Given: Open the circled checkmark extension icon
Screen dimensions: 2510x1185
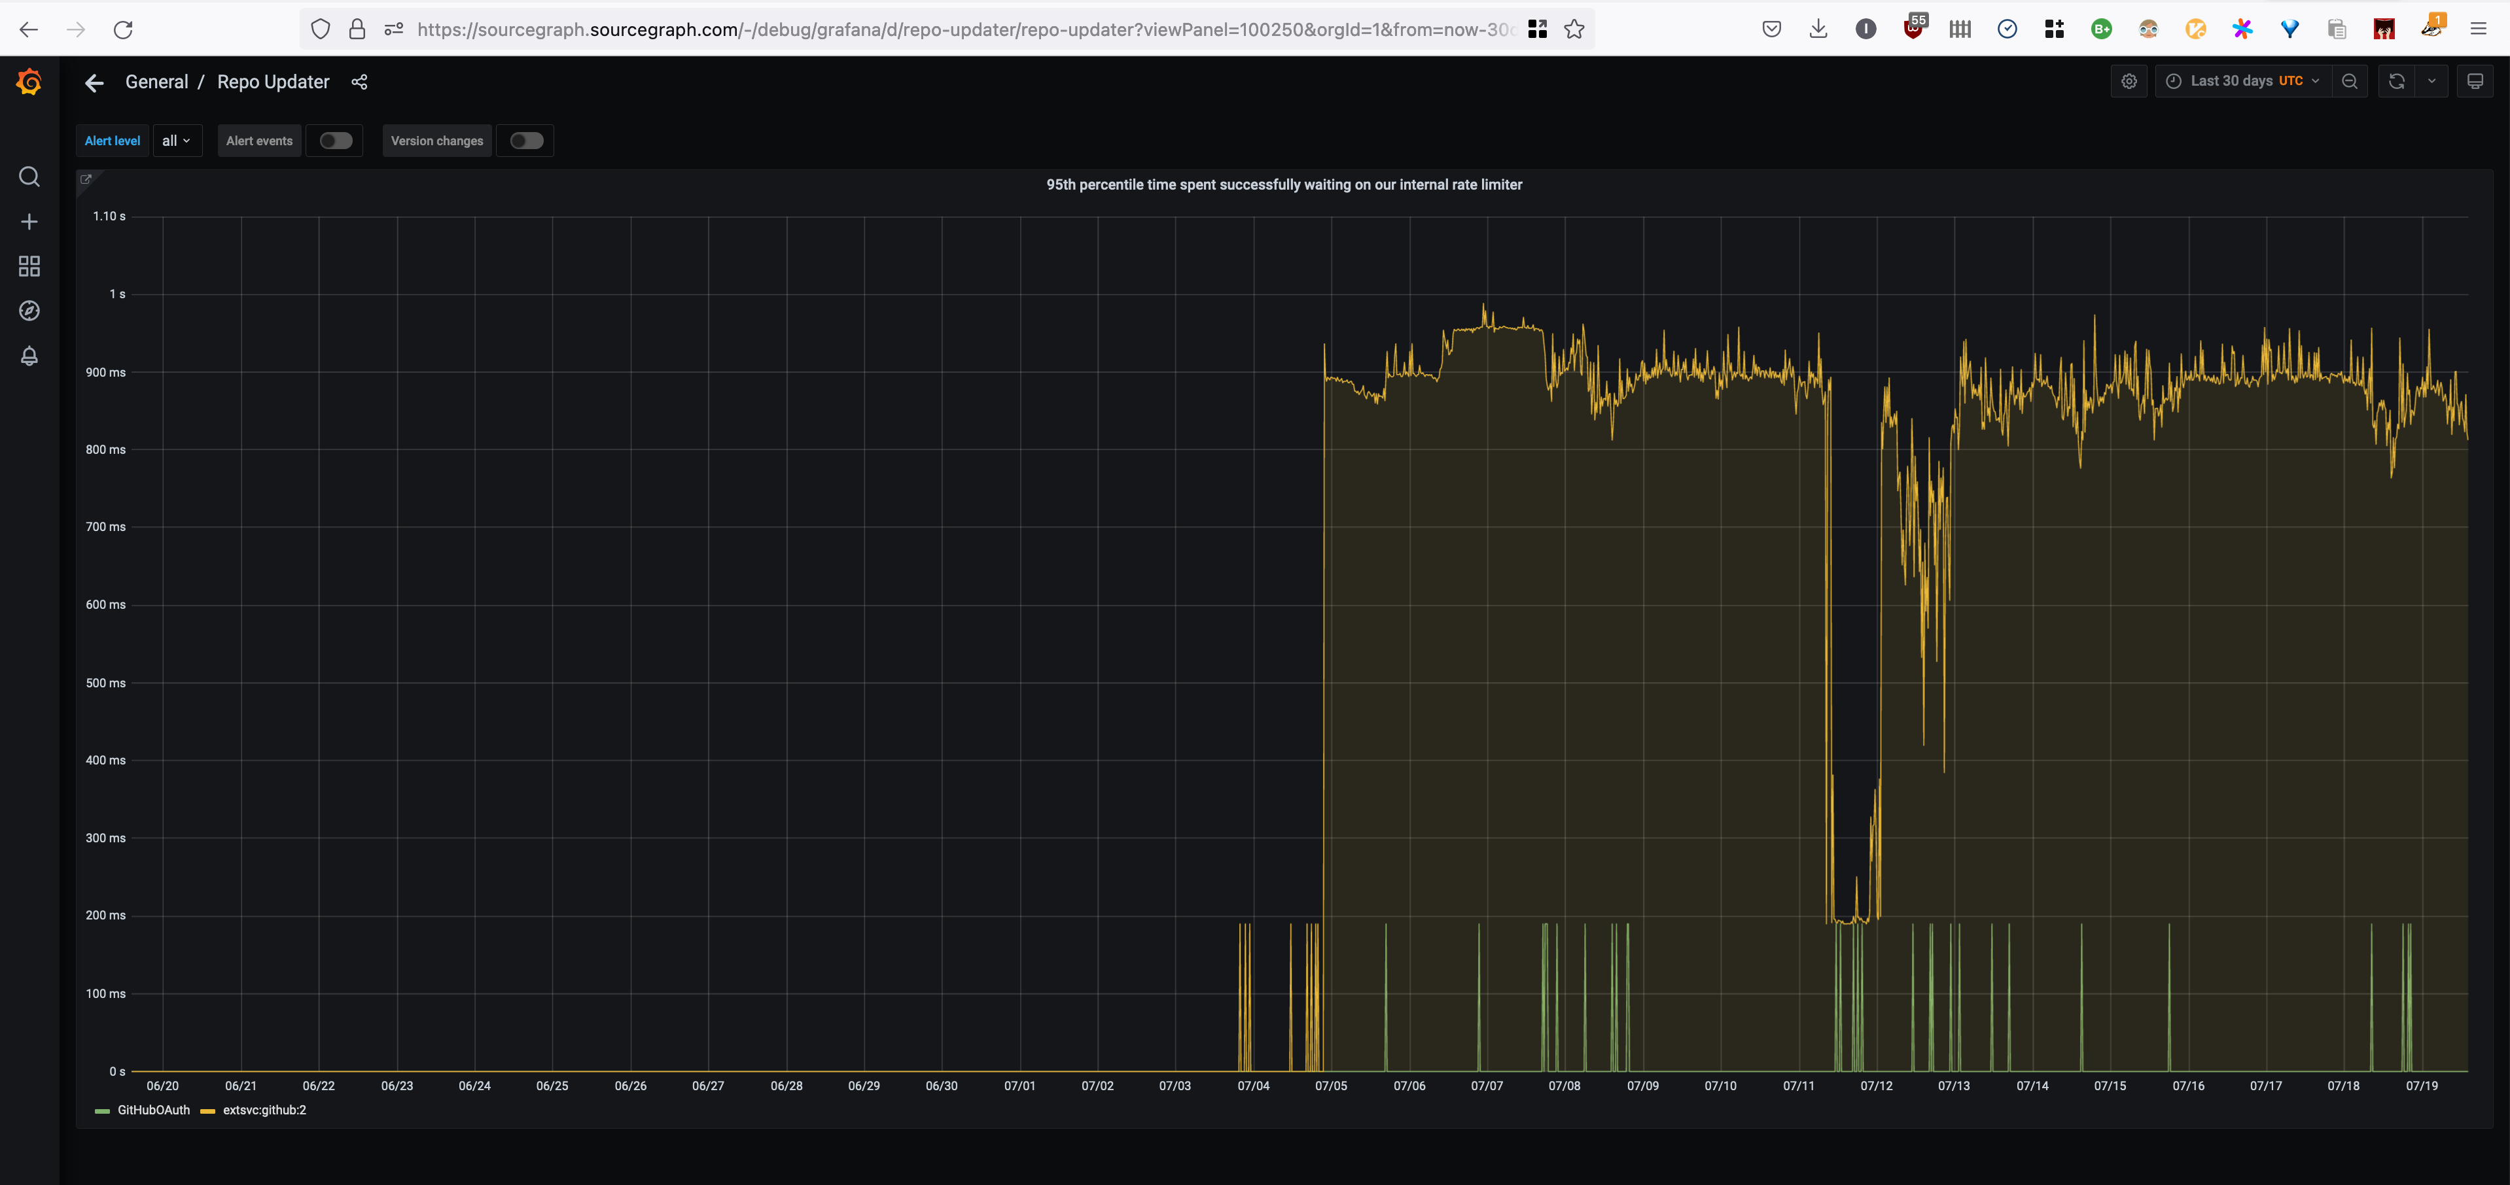Looking at the screenshot, I should 2007,29.
